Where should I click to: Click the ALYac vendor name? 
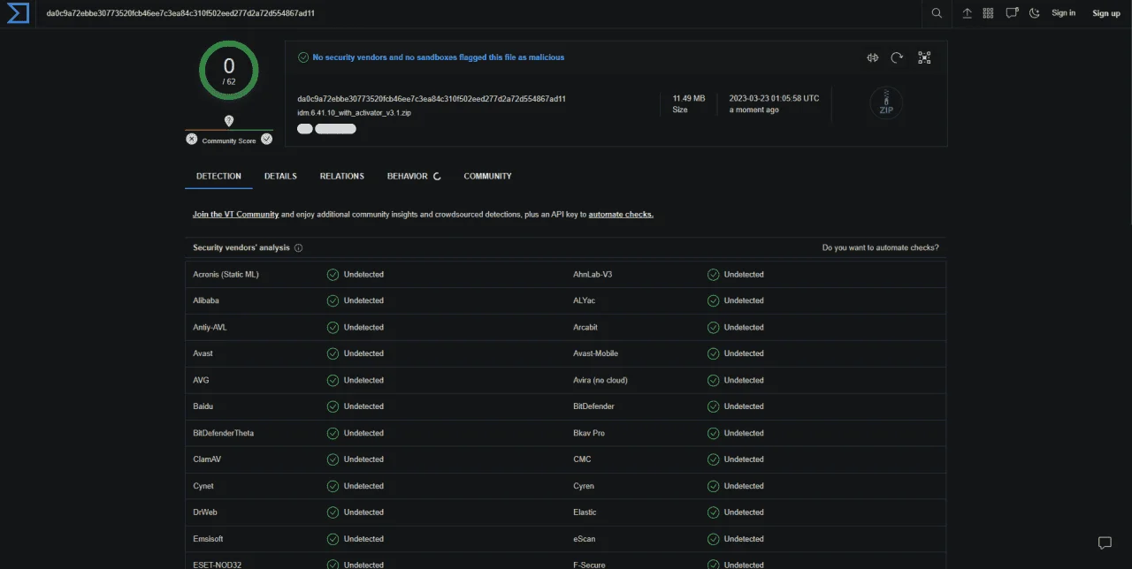[584, 301]
